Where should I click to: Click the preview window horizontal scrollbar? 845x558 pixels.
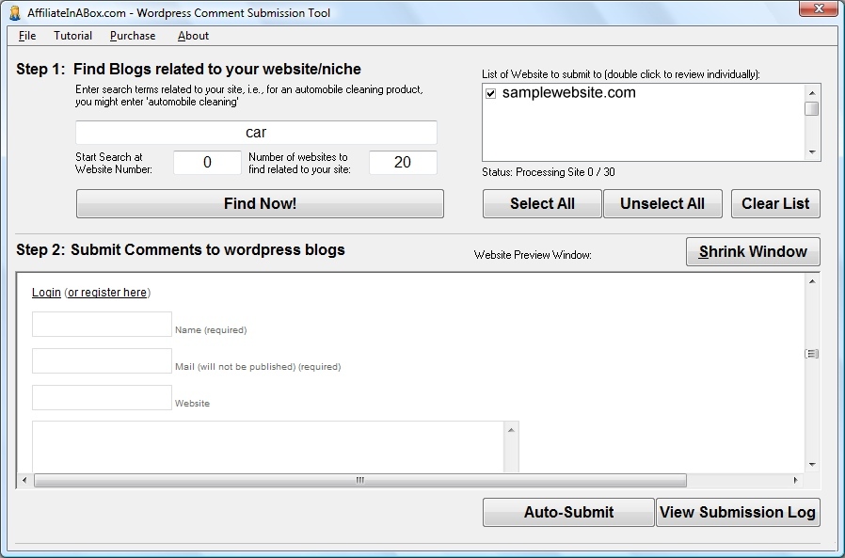pyautogui.click(x=359, y=481)
